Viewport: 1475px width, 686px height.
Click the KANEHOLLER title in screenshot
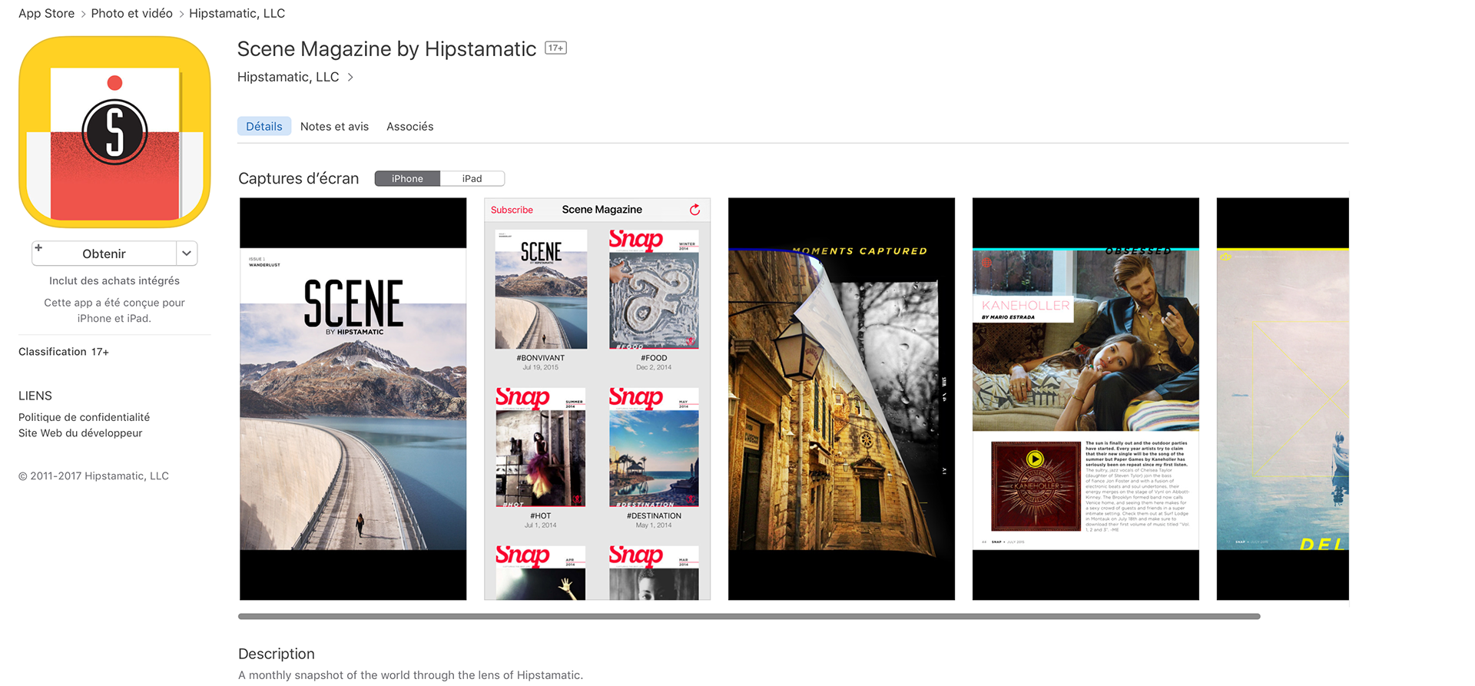(1026, 305)
